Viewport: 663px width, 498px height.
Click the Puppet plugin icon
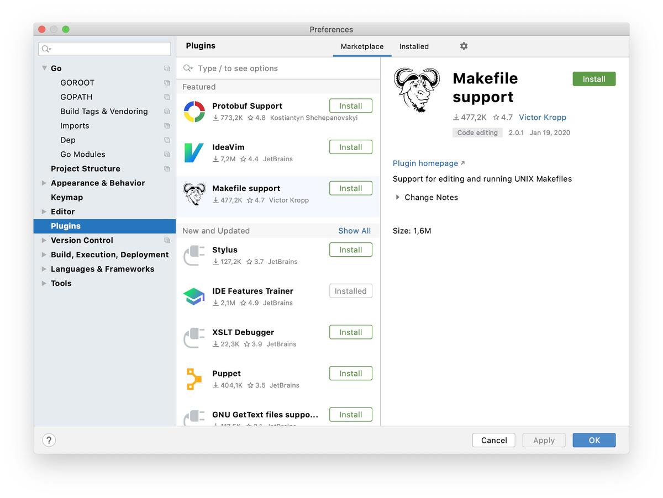point(194,379)
